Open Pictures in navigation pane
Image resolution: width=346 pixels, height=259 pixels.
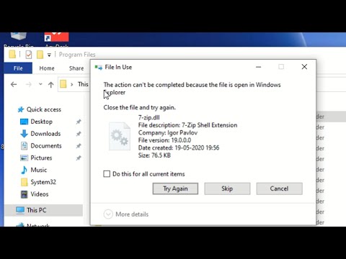[x=41, y=158]
